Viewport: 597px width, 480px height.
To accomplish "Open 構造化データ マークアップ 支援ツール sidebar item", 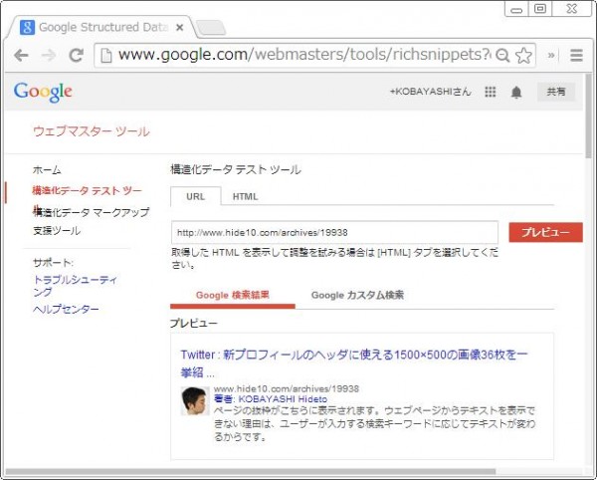I will [x=91, y=221].
